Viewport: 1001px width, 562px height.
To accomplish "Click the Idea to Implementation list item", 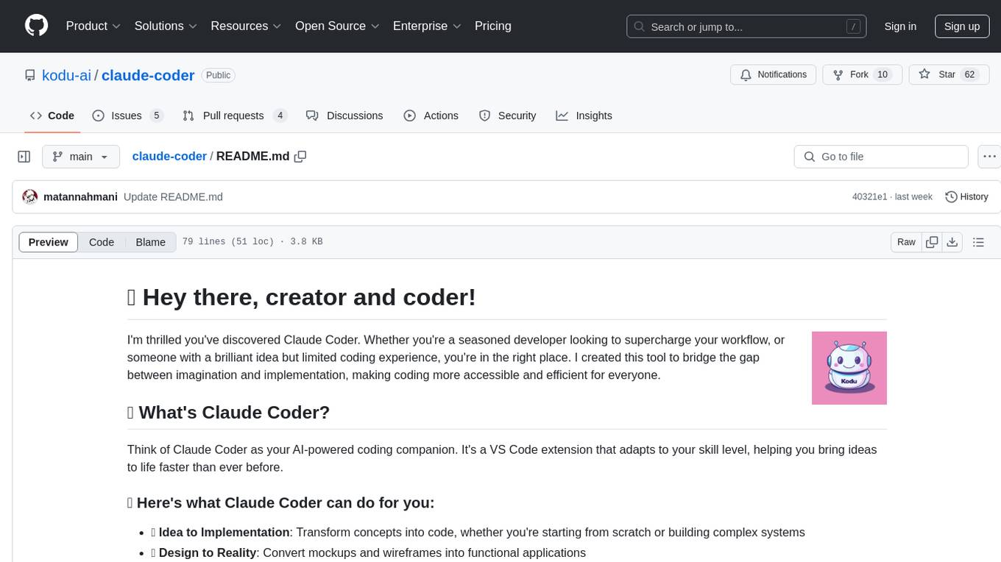I will [478, 532].
